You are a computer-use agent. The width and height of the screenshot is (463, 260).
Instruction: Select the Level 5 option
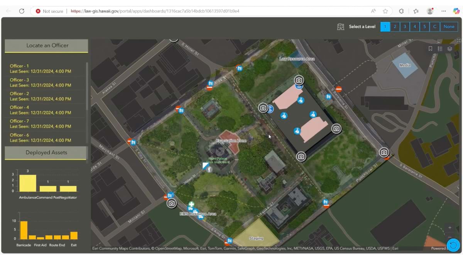pos(424,27)
